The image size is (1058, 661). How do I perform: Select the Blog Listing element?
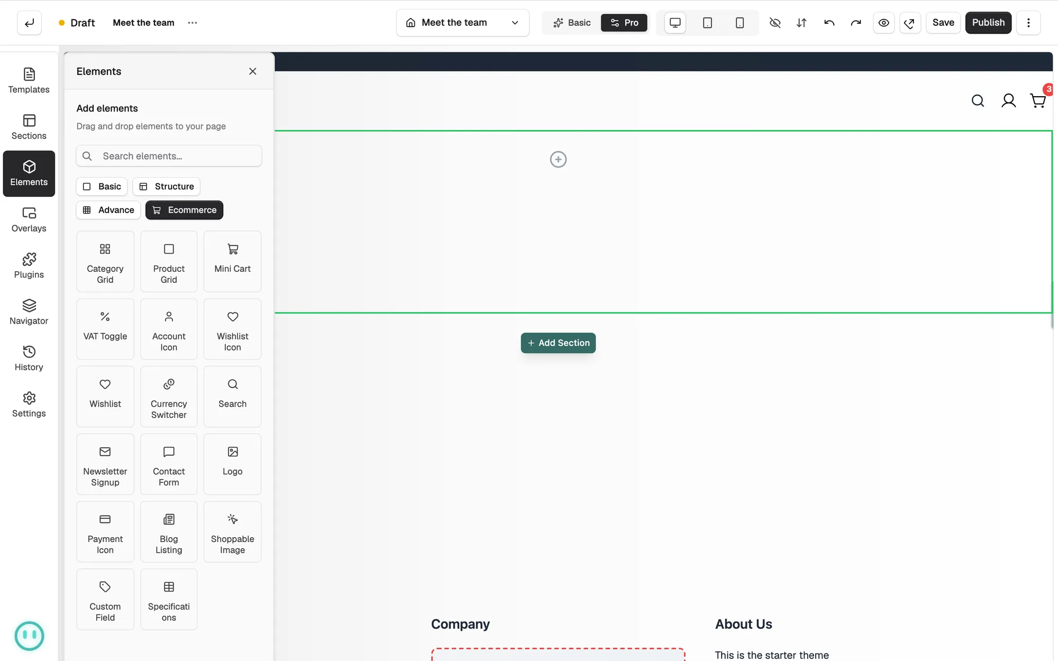pos(169,532)
